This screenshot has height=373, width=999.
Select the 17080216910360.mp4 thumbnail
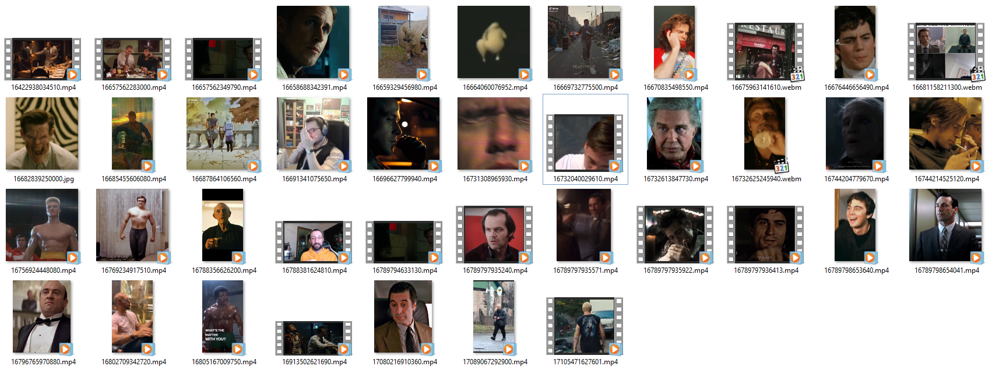403,316
